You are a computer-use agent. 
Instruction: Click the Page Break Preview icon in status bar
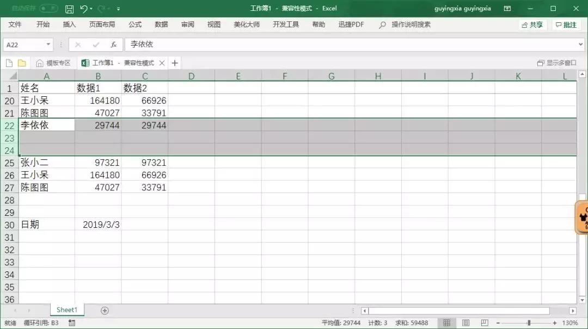pyautogui.click(x=483, y=323)
